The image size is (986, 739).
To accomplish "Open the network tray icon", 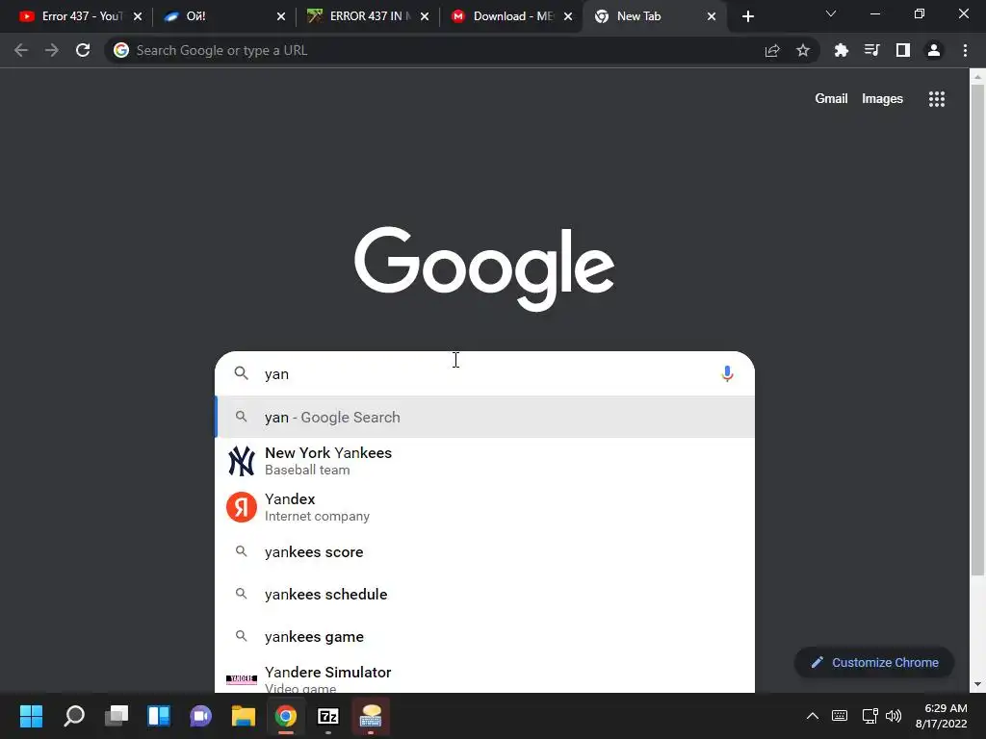I will [869, 716].
